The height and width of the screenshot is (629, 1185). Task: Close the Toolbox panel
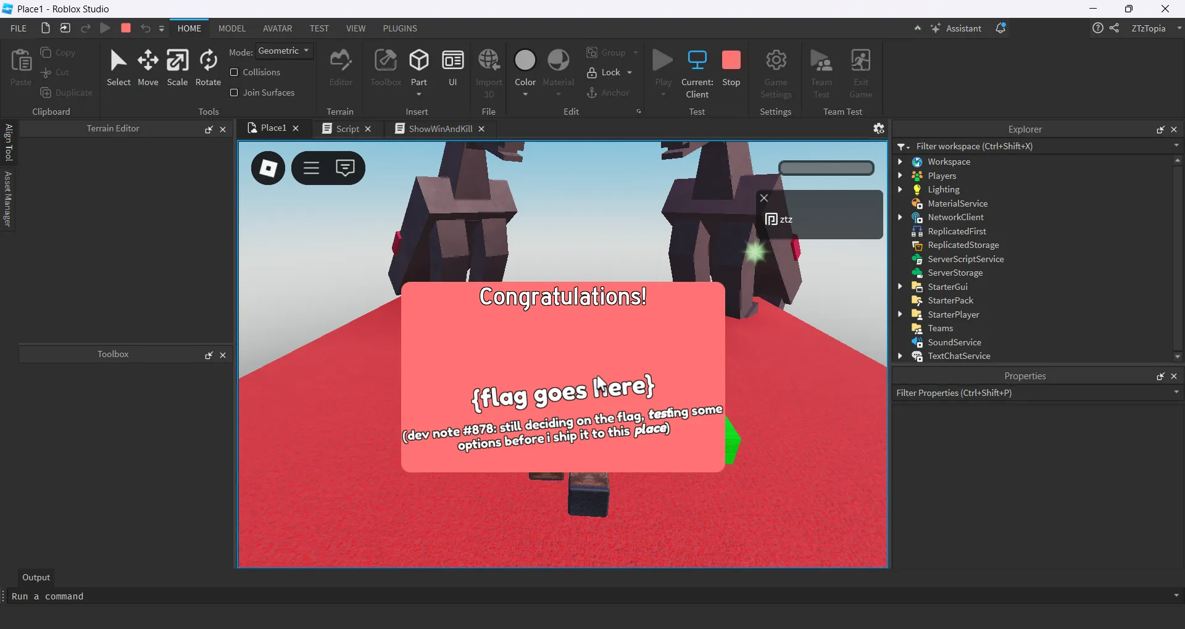point(223,355)
